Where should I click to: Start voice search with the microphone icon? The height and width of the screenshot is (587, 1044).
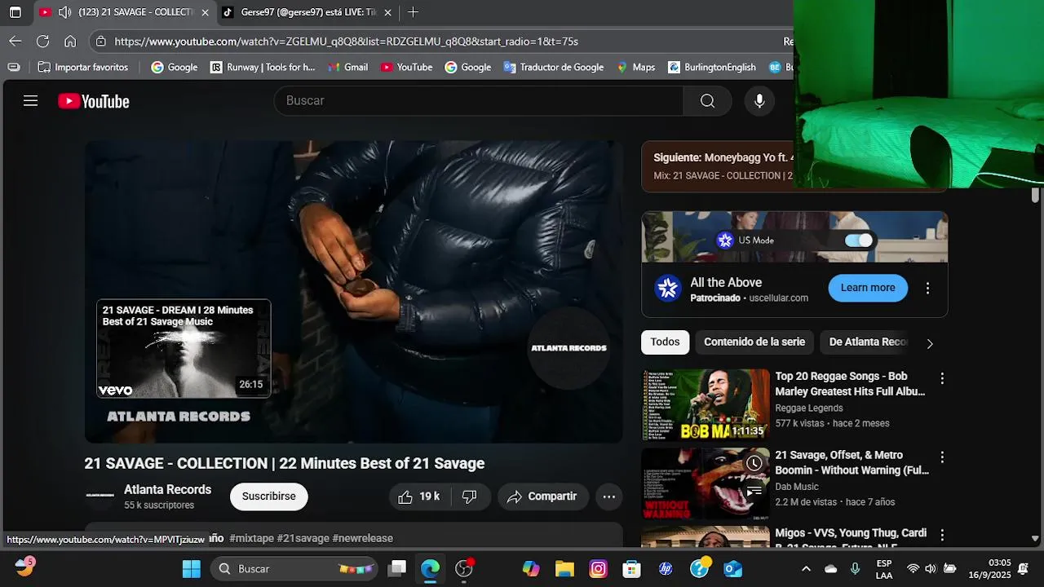click(759, 101)
